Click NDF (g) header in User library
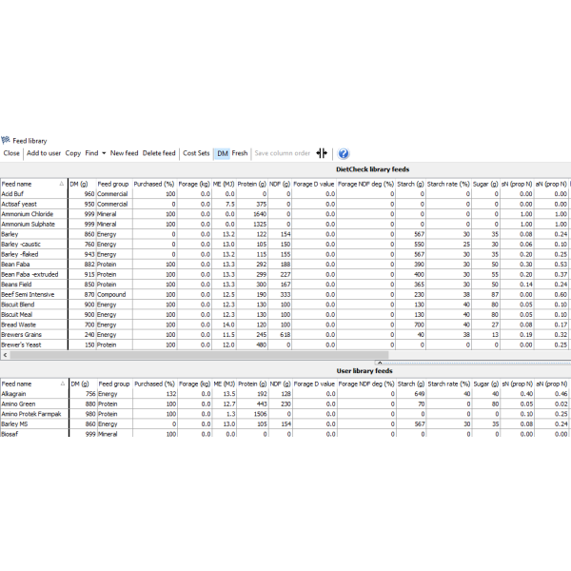This screenshot has height=571, width=571. pos(280,384)
